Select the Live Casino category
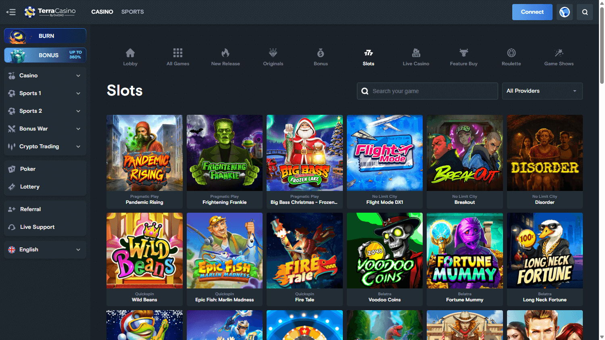605x340 pixels. pyautogui.click(x=416, y=56)
